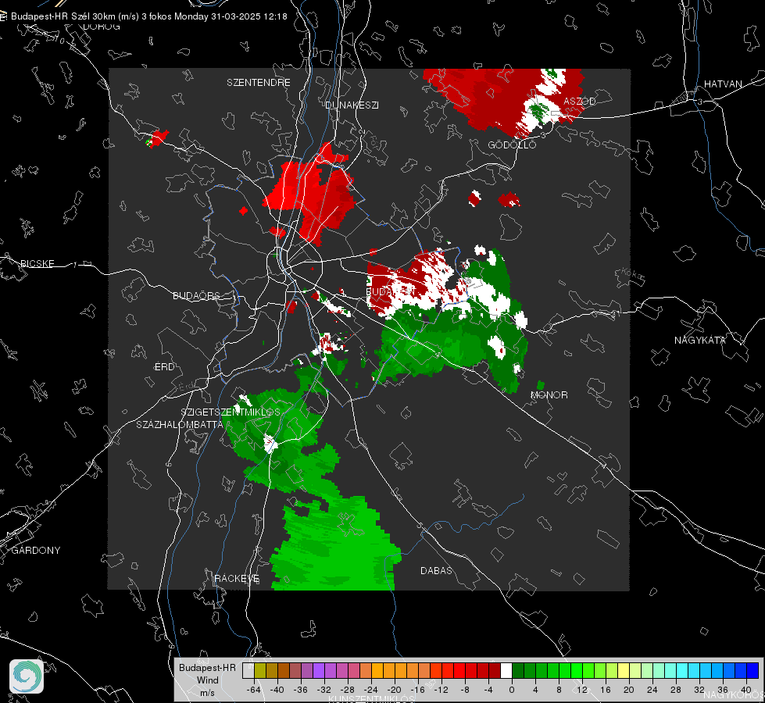Click the HATVAN town label
Viewport: 765px width, 703px height.
tap(723, 84)
